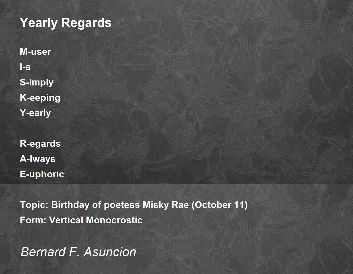Click the poem title Yearly Regards
This screenshot has width=353, height=274.
point(66,23)
